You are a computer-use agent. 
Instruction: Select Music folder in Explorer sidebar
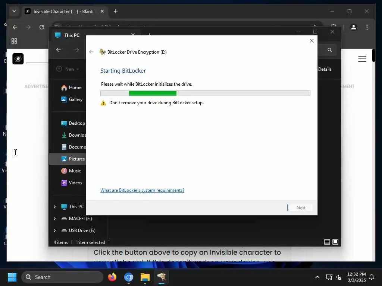pyautogui.click(x=71, y=171)
